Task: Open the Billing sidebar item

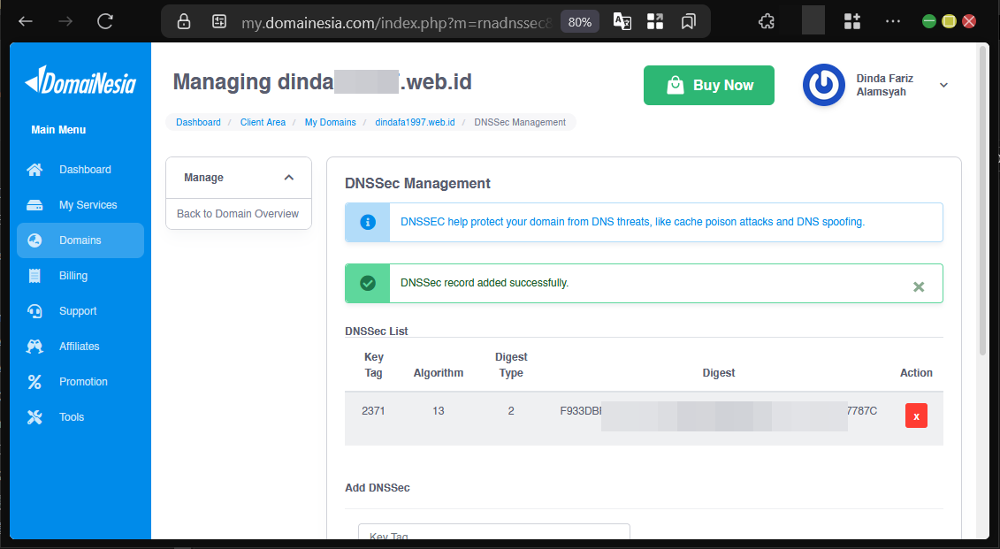Action: [x=80, y=276]
